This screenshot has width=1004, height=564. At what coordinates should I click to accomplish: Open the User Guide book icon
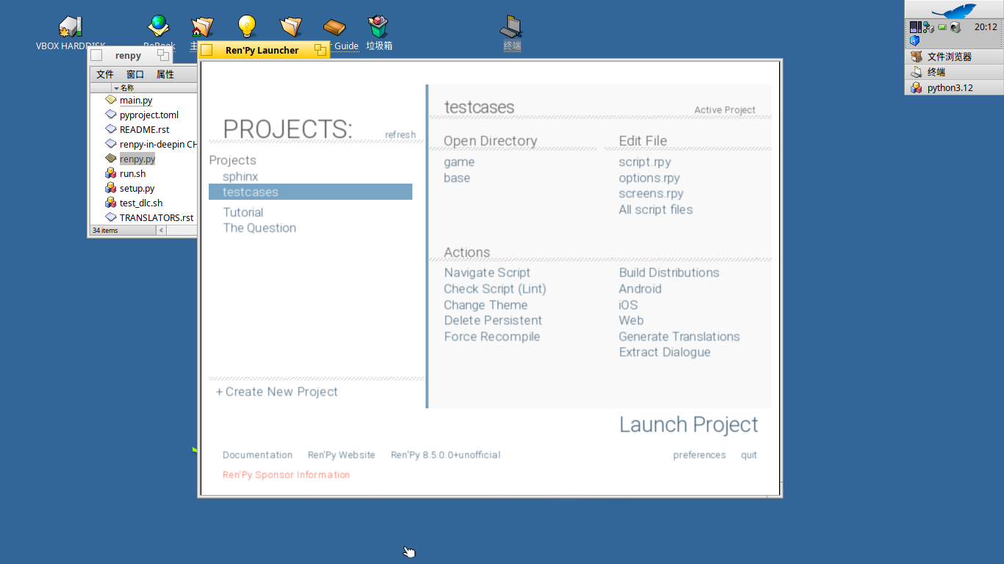click(x=334, y=27)
